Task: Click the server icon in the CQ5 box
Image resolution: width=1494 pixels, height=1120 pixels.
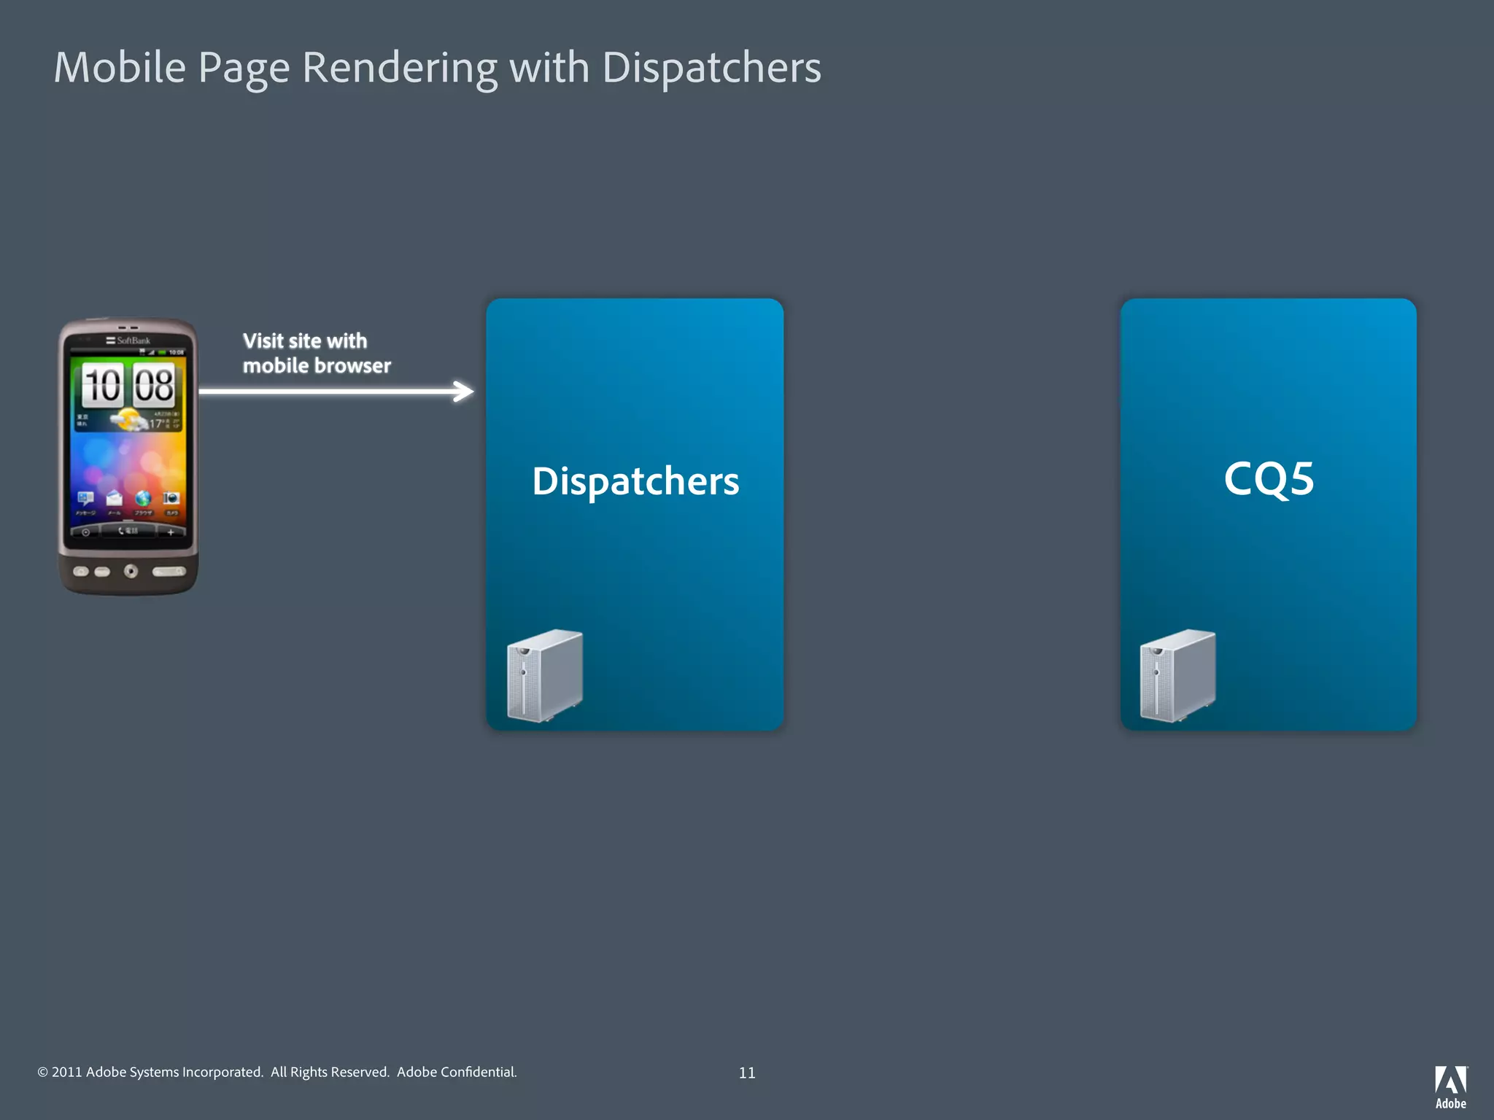Action: 1177,675
